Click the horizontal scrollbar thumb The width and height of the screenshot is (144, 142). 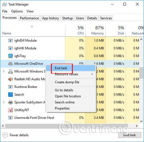click(x=66, y=126)
